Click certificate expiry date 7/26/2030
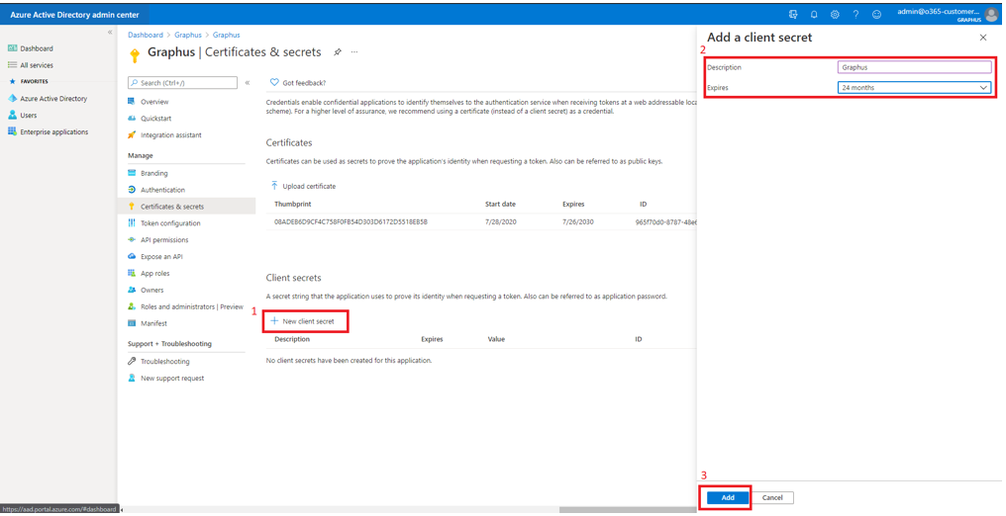 (578, 221)
